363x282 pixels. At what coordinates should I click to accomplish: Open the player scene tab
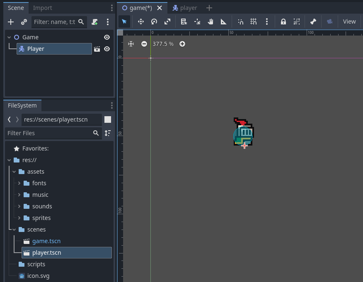tap(185, 8)
